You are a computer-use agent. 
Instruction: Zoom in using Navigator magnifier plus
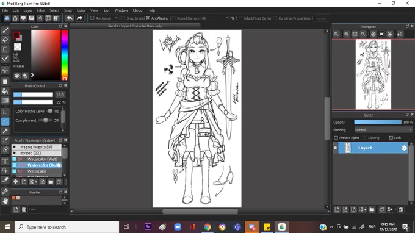pyautogui.click(x=346, y=34)
